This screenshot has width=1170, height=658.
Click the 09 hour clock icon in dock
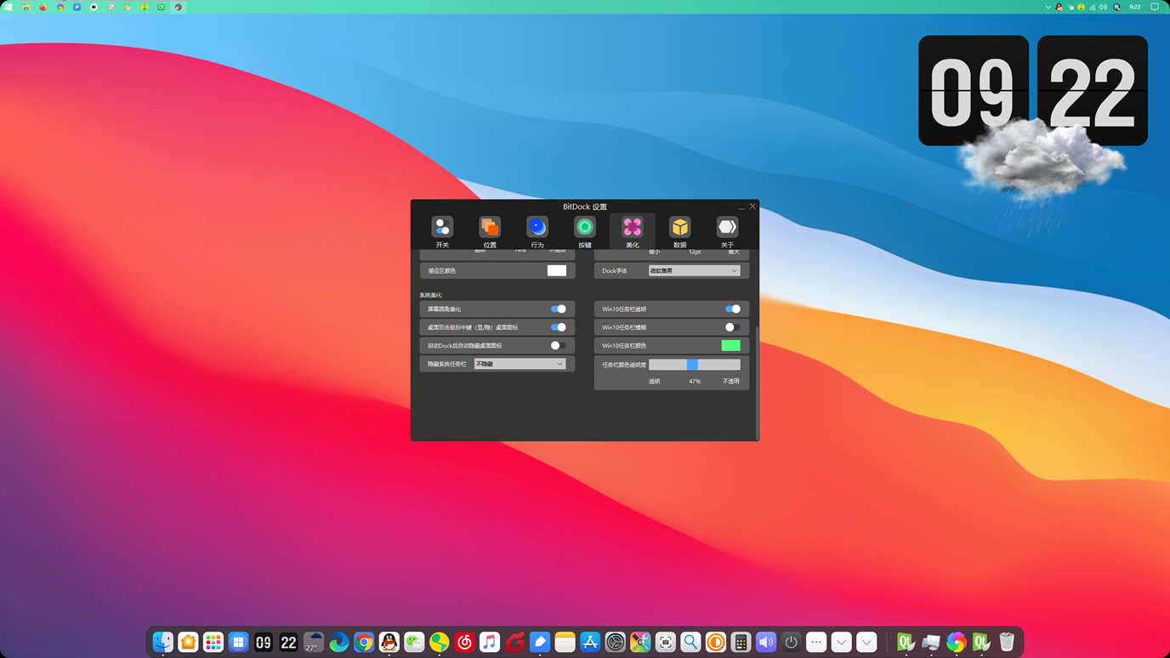pos(264,642)
